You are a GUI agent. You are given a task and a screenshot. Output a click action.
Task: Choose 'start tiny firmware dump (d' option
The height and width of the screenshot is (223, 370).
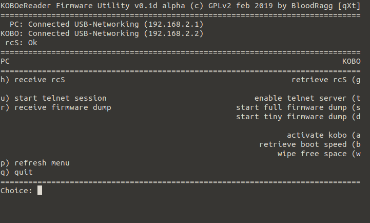[298, 117]
